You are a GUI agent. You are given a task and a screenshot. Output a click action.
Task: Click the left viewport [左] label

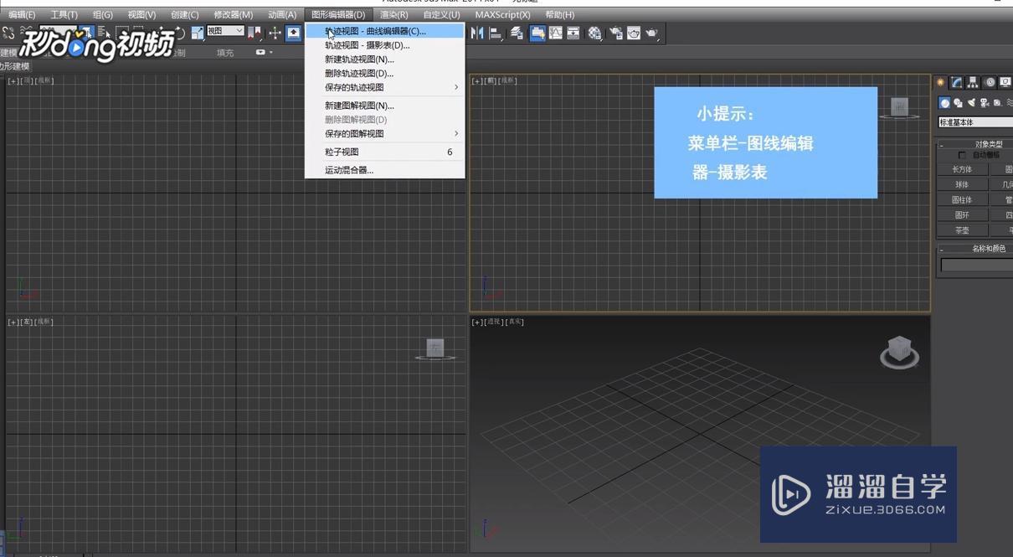pos(28,322)
